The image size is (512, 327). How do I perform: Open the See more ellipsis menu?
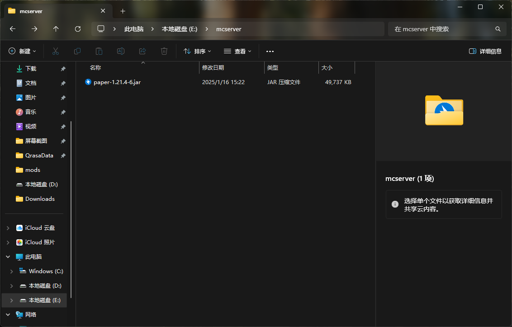pos(270,52)
